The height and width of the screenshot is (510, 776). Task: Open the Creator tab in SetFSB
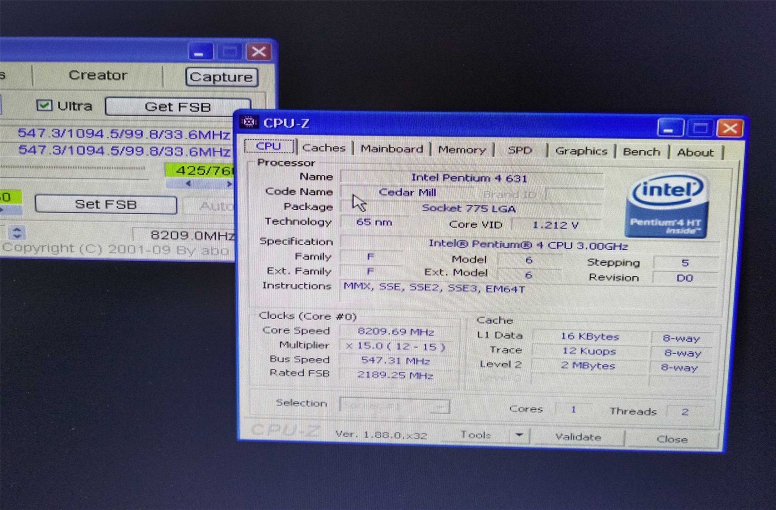coord(98,75)
